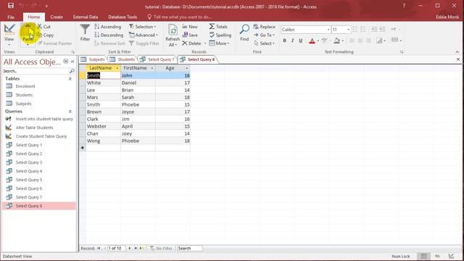The image size is (464, 261).
Task: Open Age column filter arrow
Action: click(187, 68)
